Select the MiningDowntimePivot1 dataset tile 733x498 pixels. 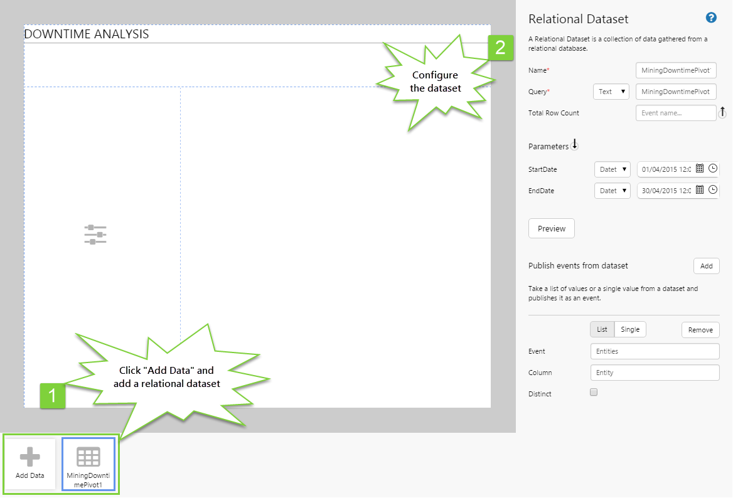(88, 464)
